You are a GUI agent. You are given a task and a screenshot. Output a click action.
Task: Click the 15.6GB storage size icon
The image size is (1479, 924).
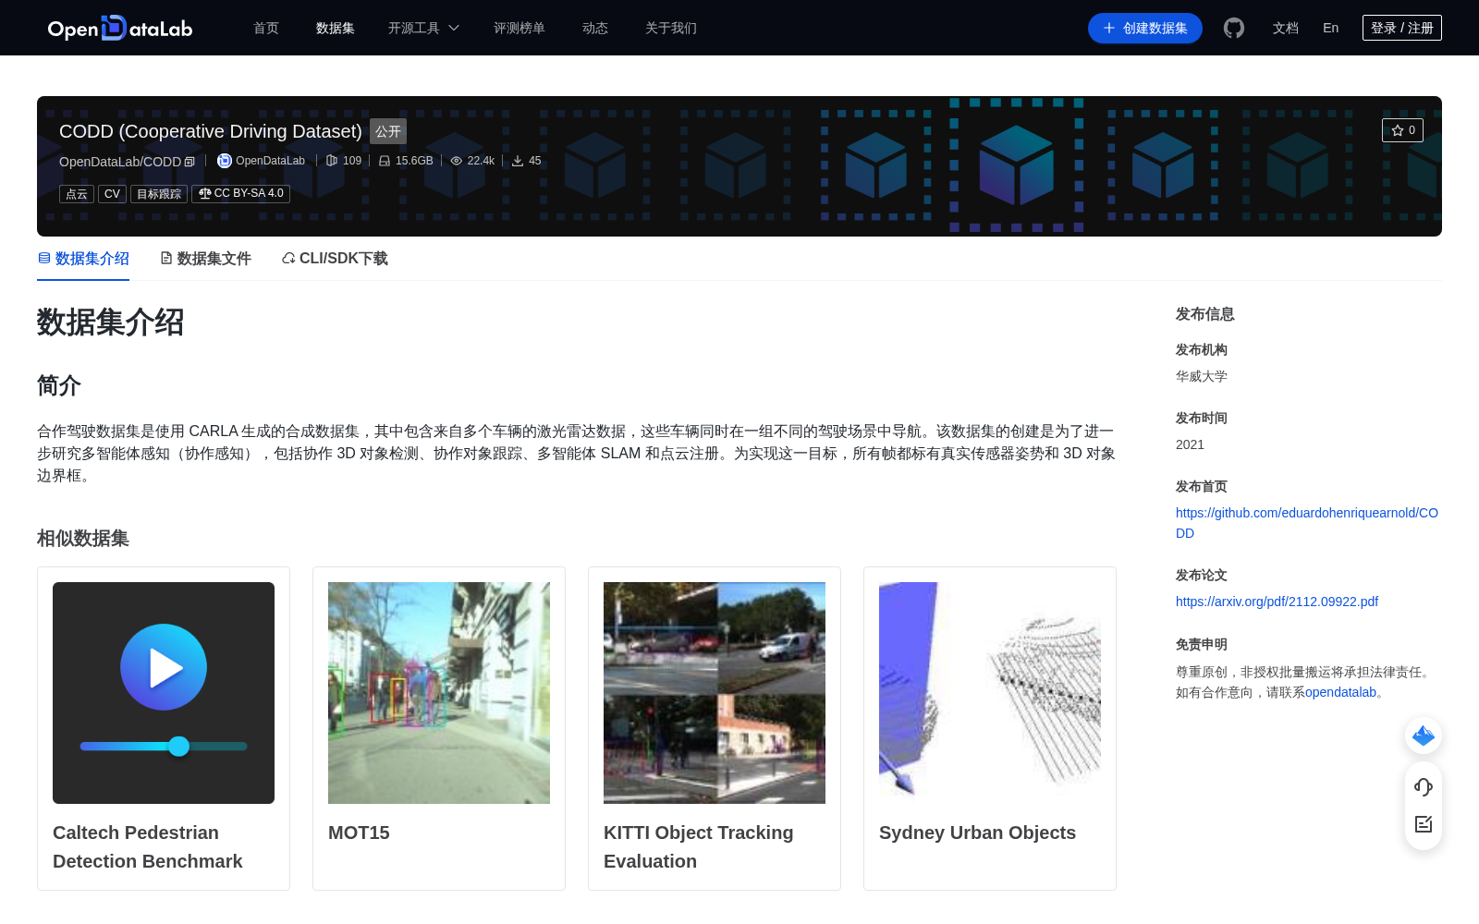click(385, 161)
